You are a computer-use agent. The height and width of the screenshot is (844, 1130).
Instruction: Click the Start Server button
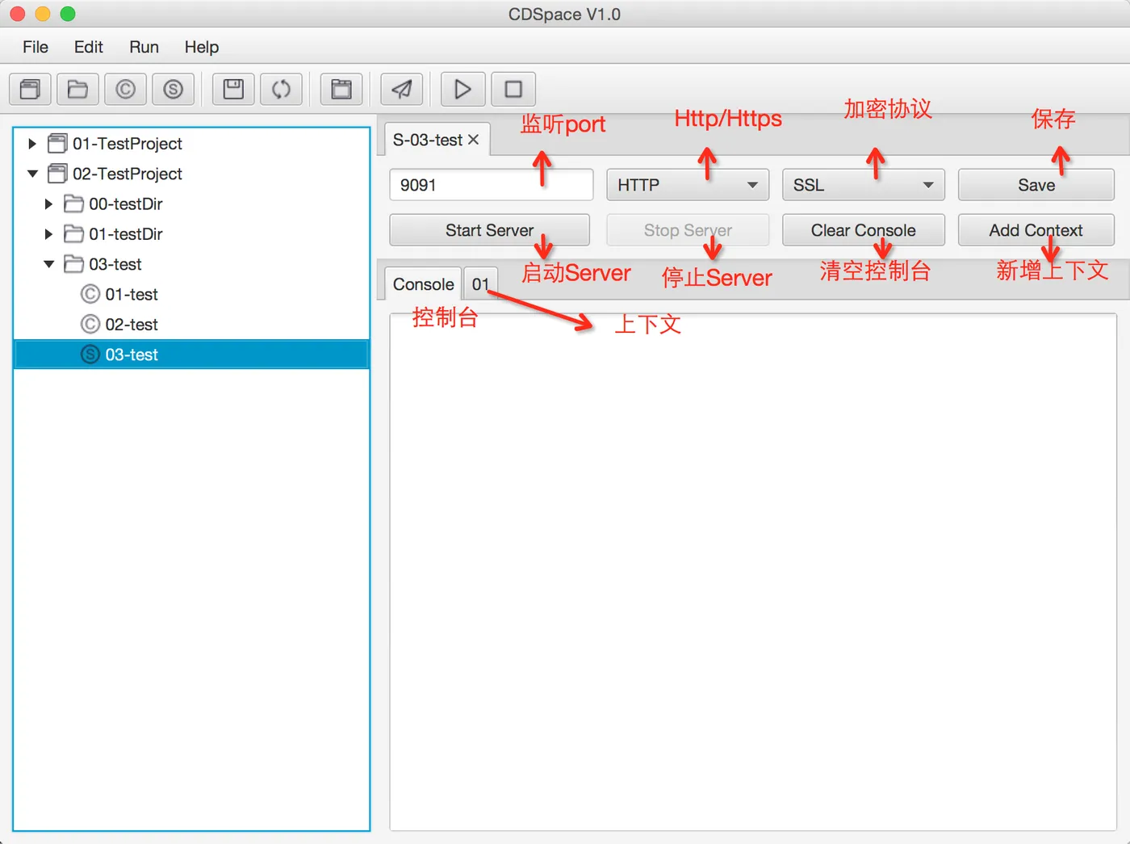489,230
